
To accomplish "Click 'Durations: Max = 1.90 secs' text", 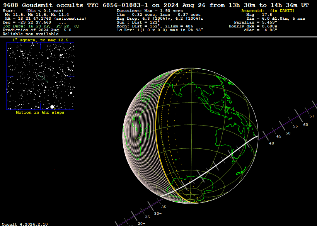I will [150, 11].
